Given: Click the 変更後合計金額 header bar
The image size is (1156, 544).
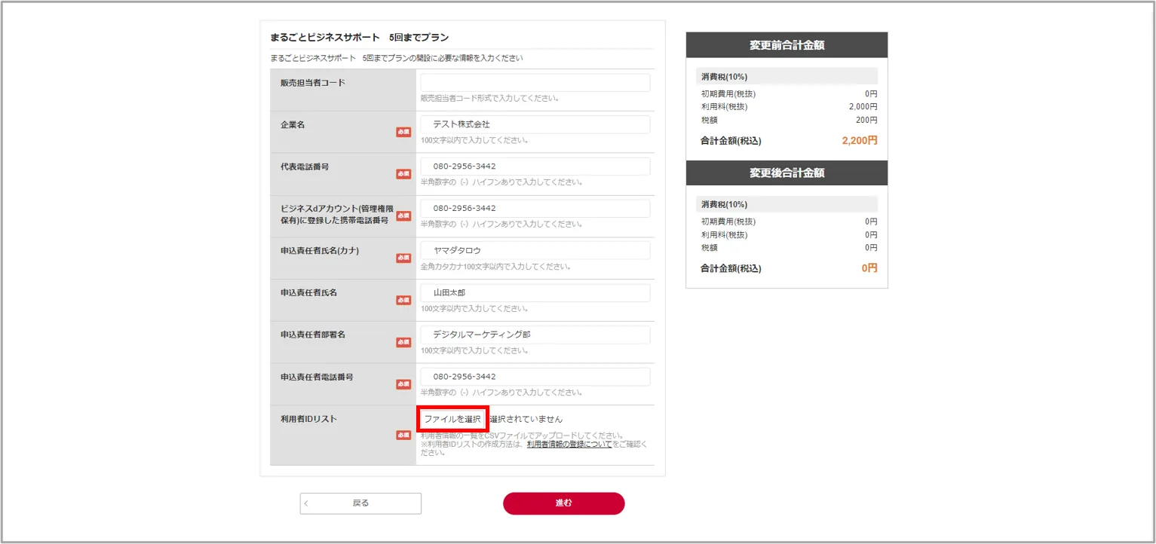Looking at the screenshot, I should (x=787, y=173).
